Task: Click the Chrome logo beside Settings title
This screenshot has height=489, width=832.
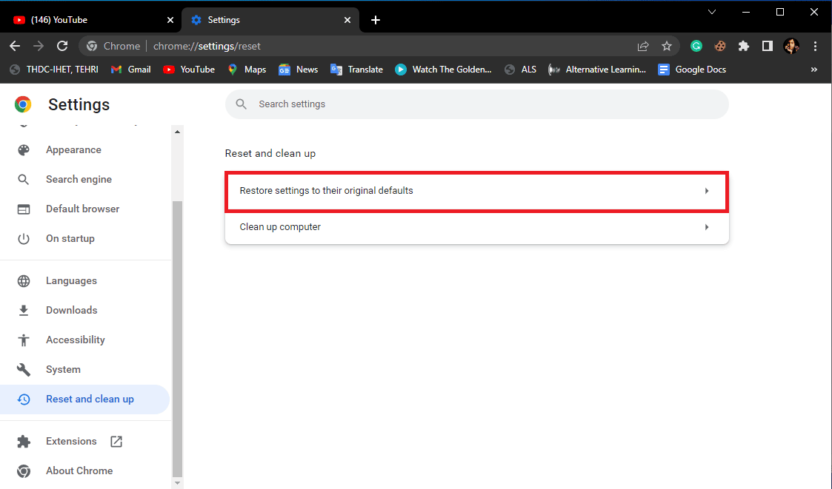Action: 23,105
